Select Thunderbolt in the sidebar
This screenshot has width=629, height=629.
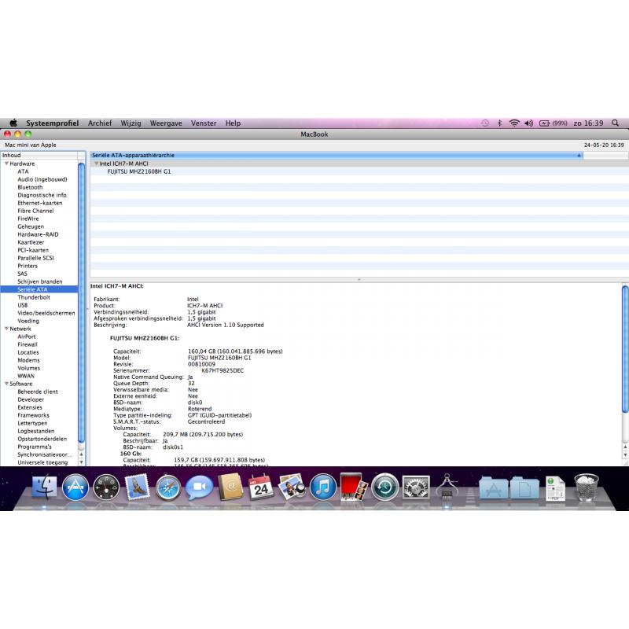[x=34, y=297]
